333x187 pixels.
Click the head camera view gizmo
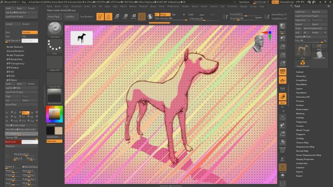[x=259, y=44]
